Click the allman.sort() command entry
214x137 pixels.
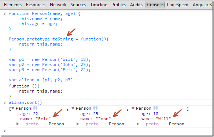pyautogui.click(x=25, y=102)
